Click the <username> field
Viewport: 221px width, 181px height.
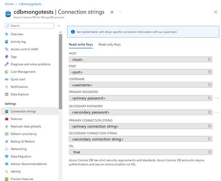tap(140, 85)
